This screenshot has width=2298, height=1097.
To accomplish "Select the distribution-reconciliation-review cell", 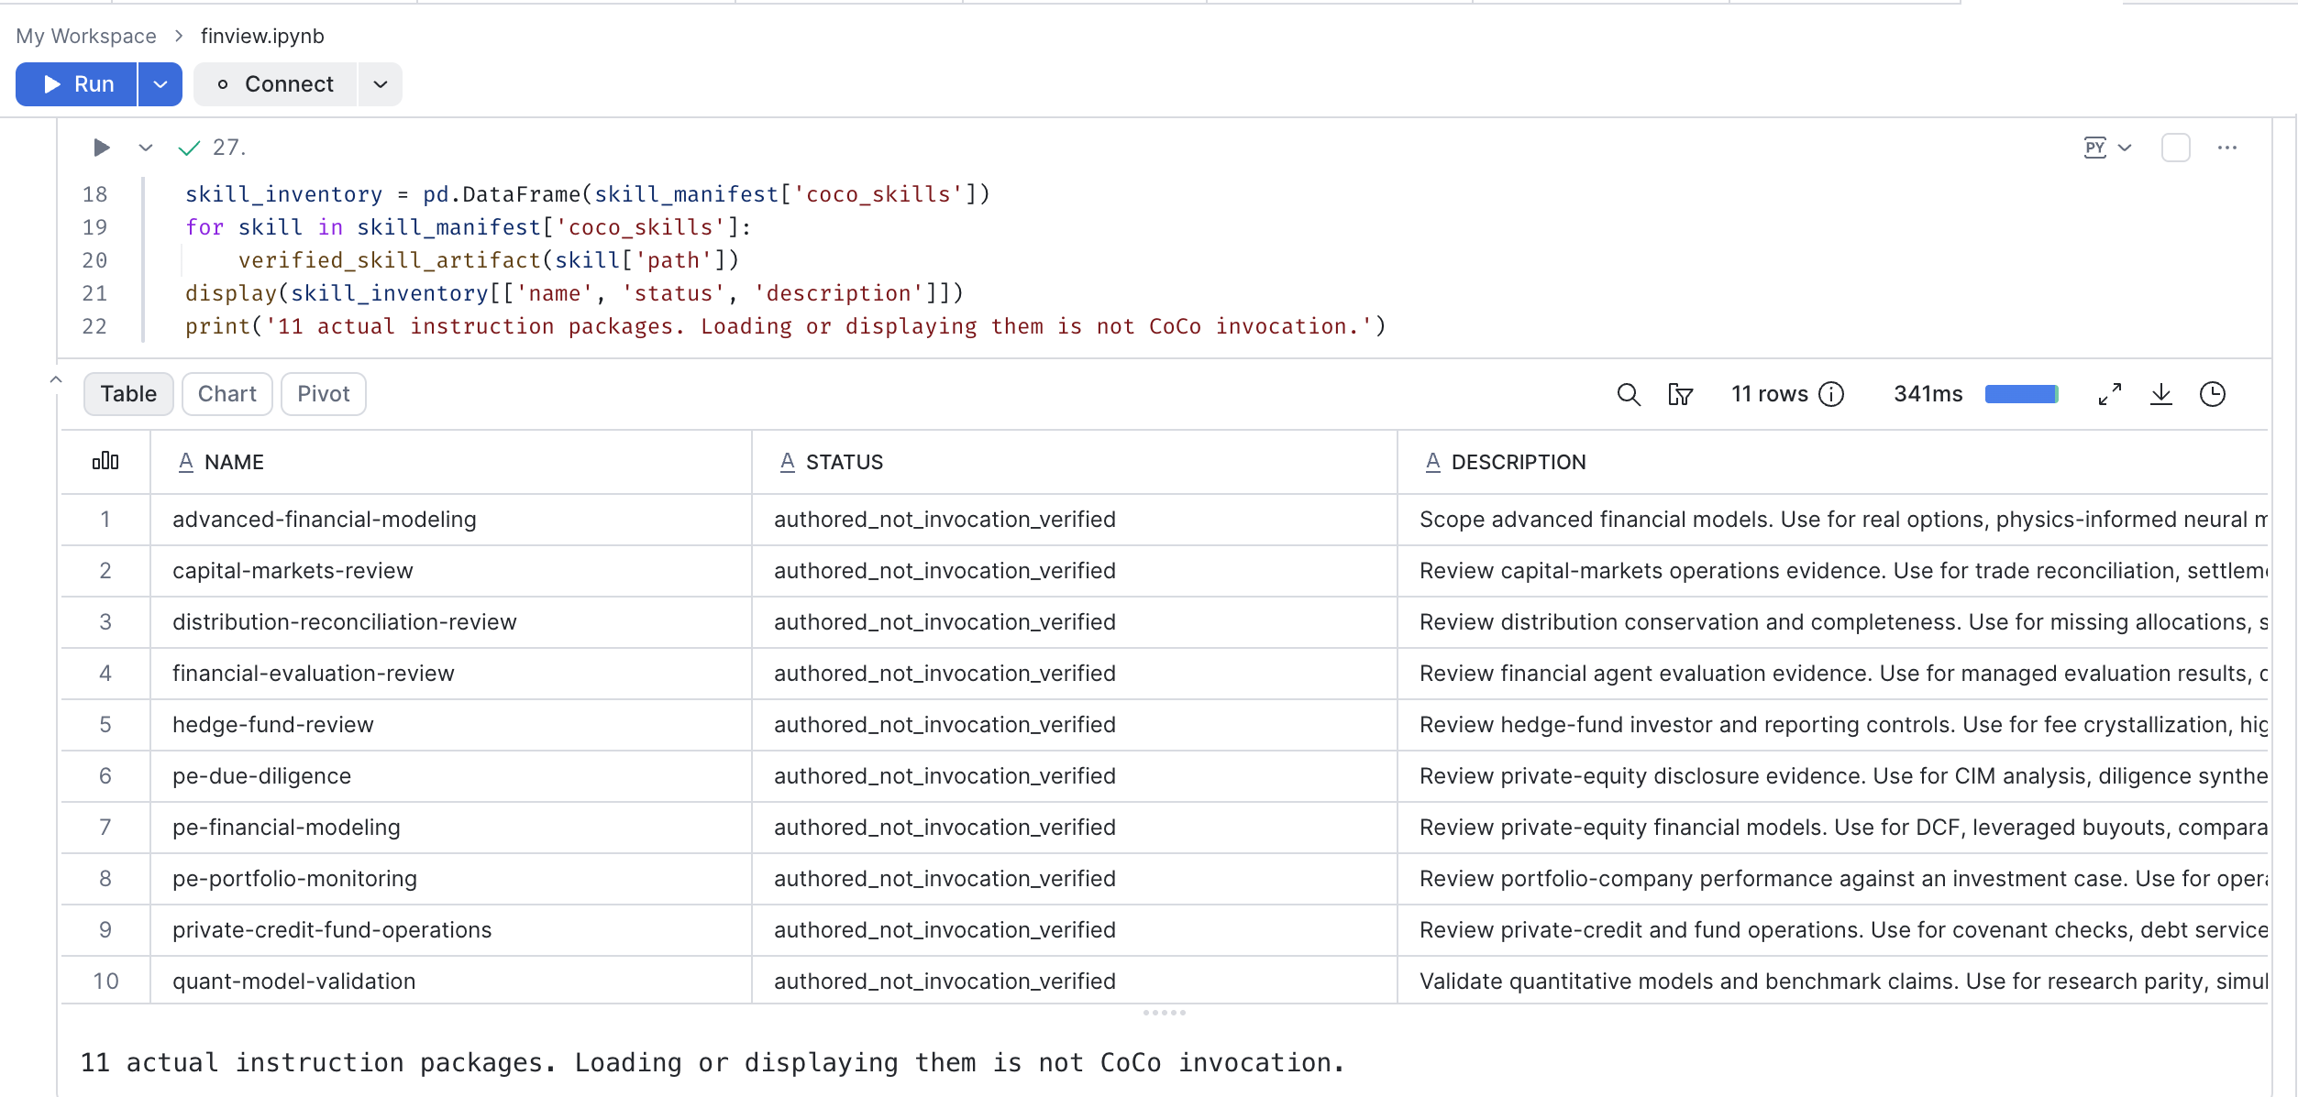I will pyautogui.click(x=451, y=622).
